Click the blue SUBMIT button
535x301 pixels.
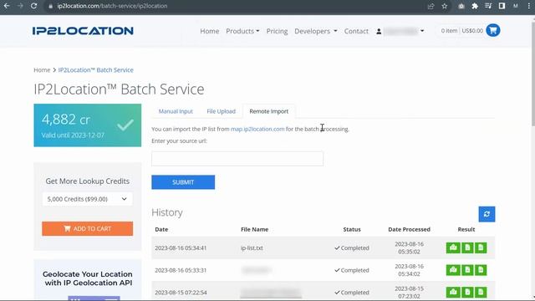(183, 182)
